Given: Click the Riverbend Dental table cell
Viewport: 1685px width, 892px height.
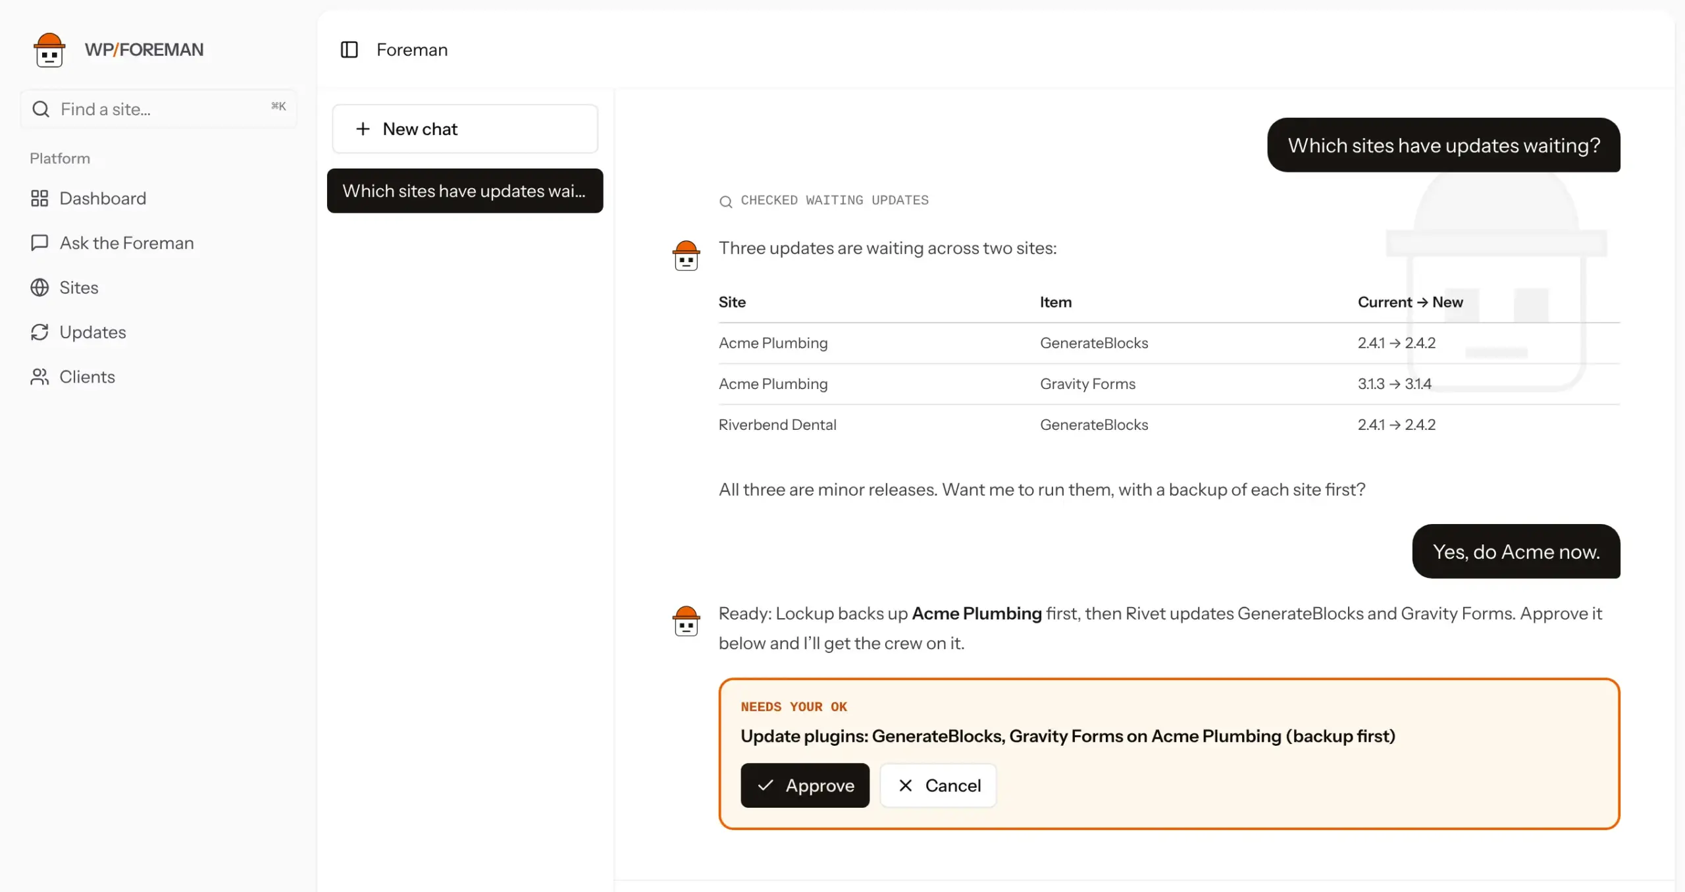Looking at the screenshot, I should click(x=777, y=425).
